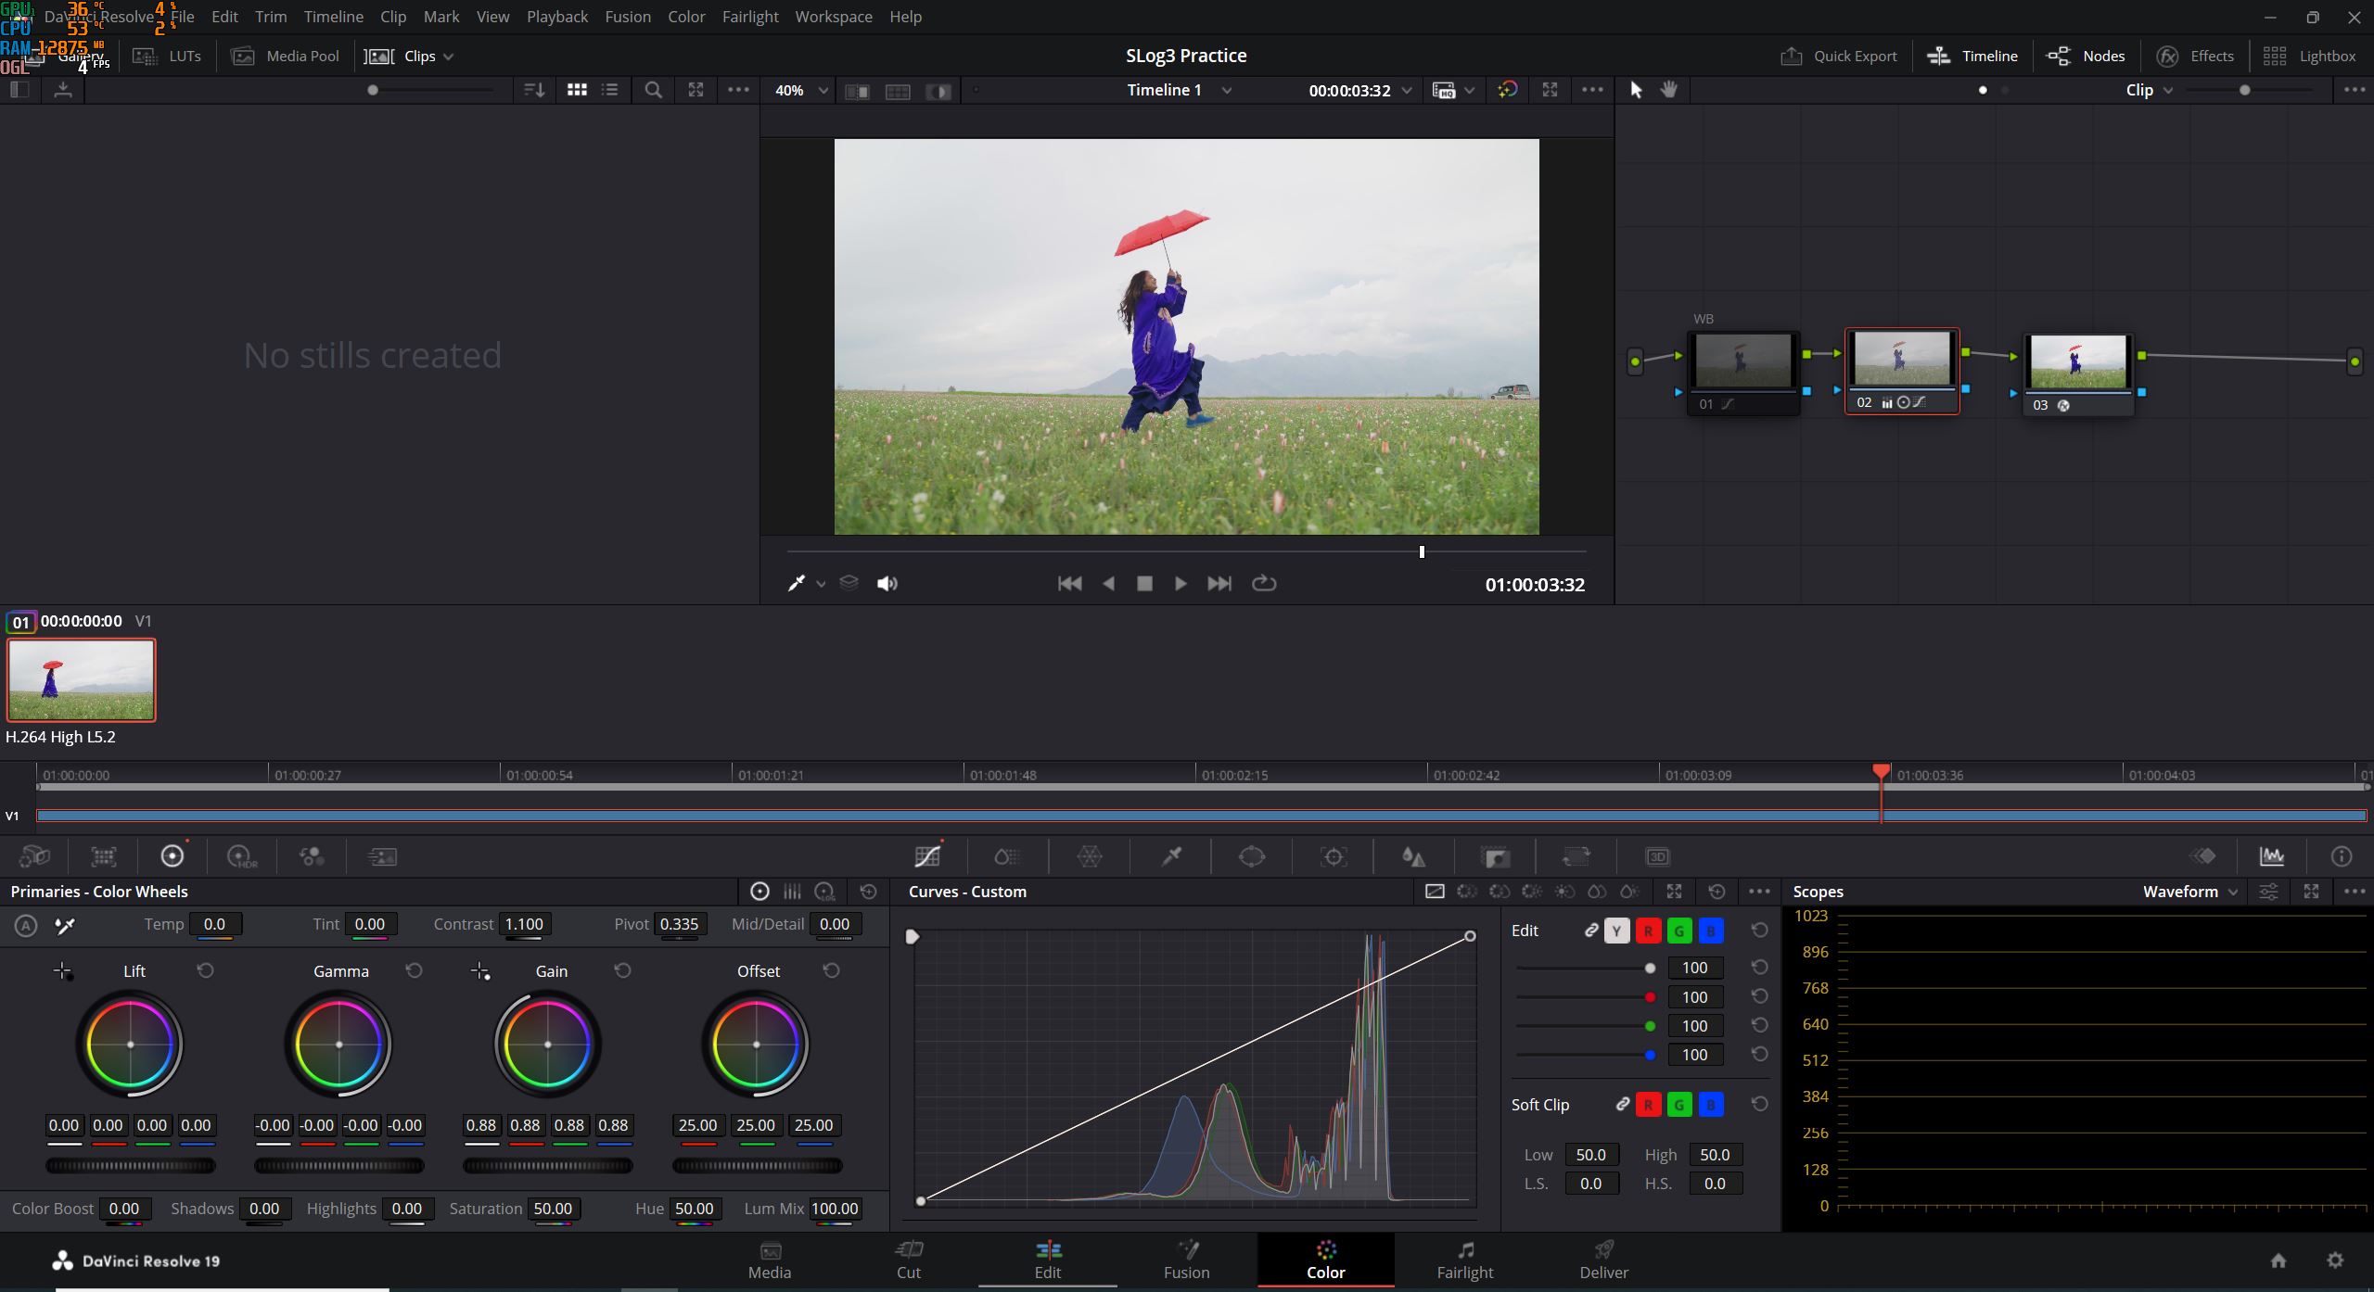
Task: Open the Camera Raw palette
Action: pos(34,856)
